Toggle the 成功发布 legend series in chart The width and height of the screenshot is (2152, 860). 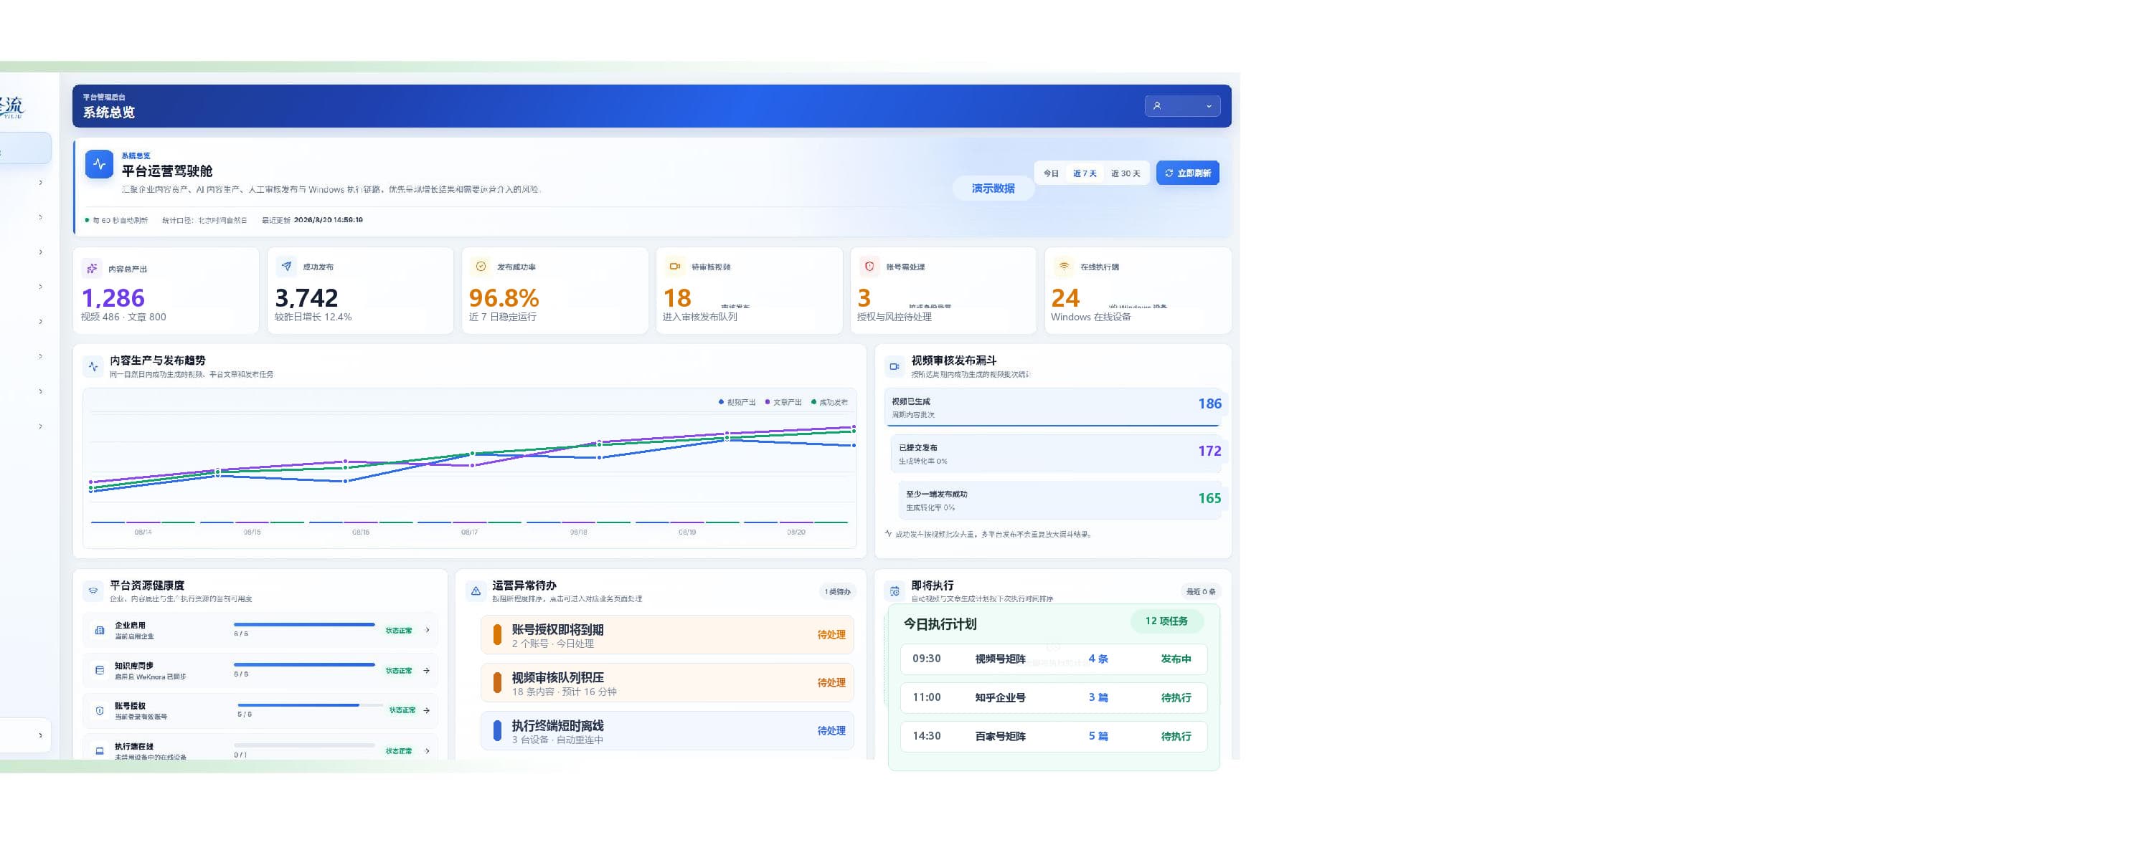[x=829, y=403]
